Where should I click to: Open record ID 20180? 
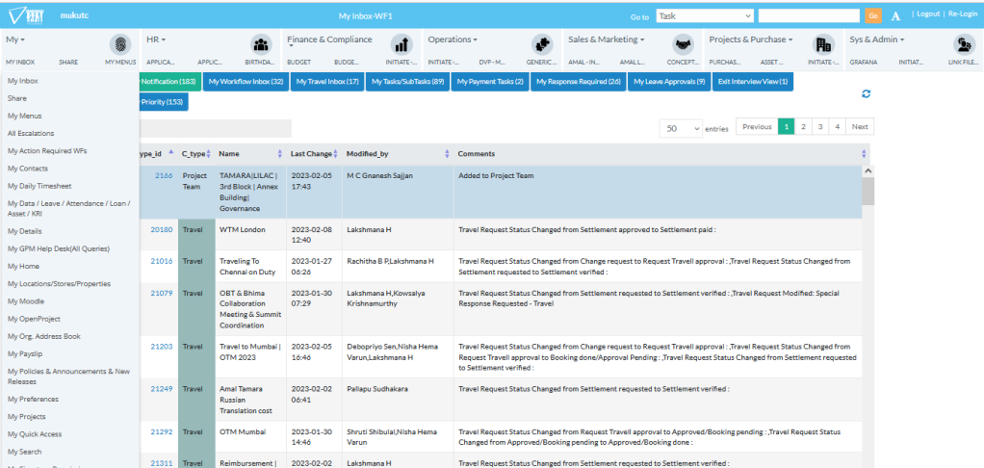pyautogui.click(x=162, y=229)
